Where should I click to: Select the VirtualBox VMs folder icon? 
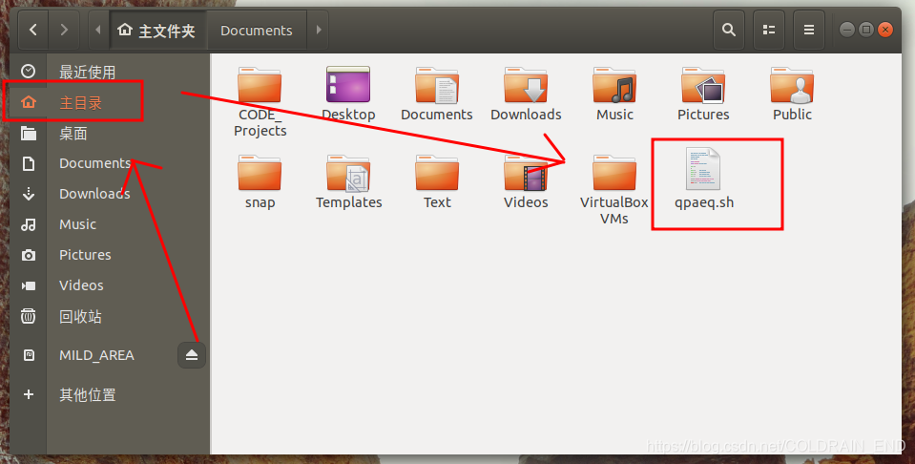[614, 173]
